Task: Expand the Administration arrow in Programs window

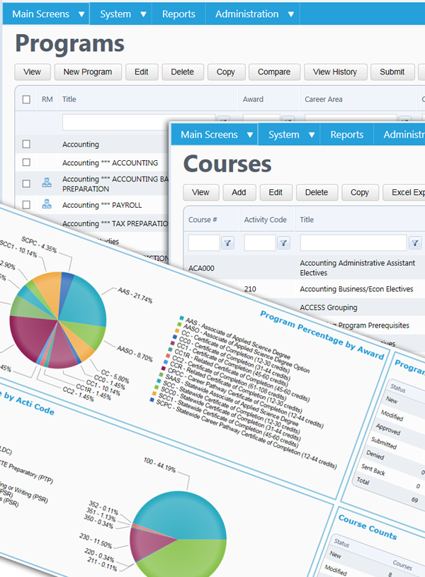Action: pyautogui.click(x=291, y=14)
